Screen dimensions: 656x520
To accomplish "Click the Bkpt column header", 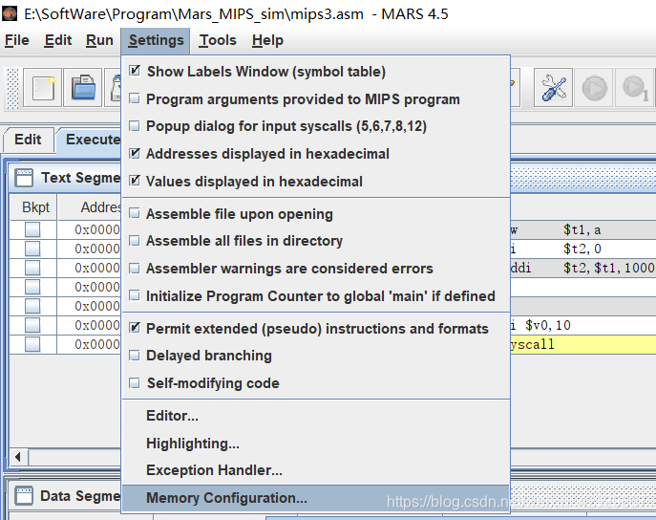I will click(x=33, y=207).
